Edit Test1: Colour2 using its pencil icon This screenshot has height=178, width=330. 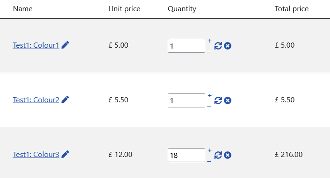point(65,100)
